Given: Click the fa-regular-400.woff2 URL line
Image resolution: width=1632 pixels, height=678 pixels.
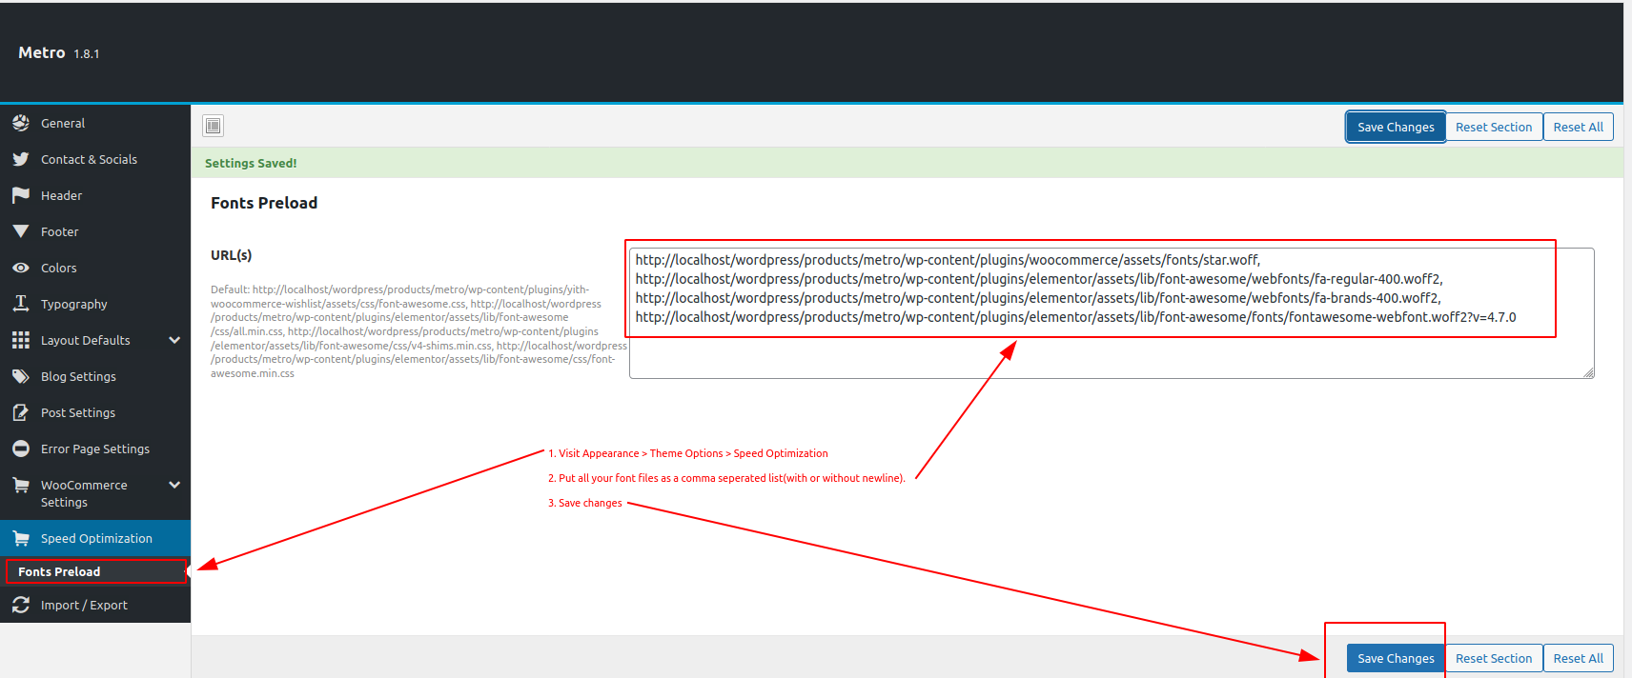Looking at the screenshot, I should click(1039, 279).
